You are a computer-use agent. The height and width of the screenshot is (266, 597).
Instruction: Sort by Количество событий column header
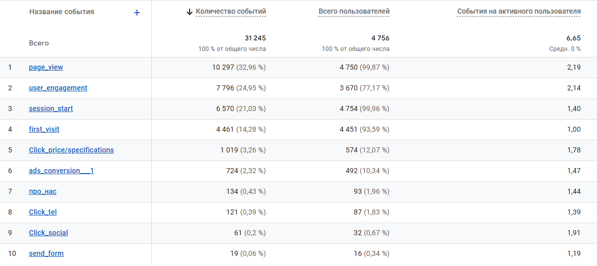(x=231, y=11)
